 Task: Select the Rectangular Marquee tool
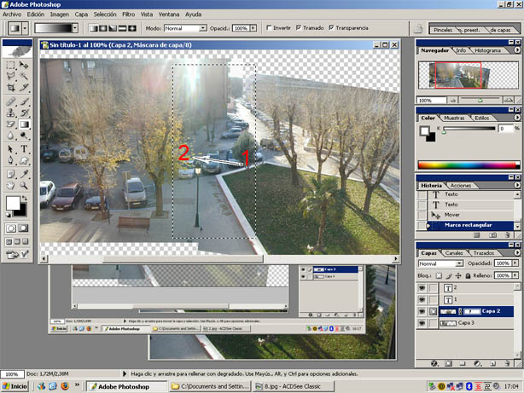tap(11, 65)
